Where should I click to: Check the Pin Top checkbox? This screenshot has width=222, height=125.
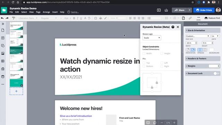(x=144, y=62)
